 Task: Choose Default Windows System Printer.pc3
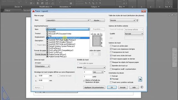[x=68, y=46]
